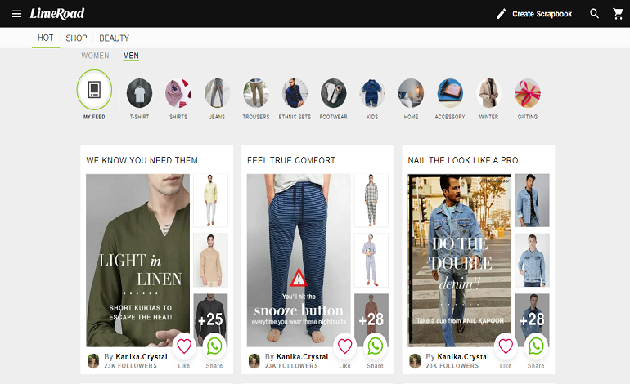The height and width of the screenshot is (384, 630).
Task: Select the WOMEN section link
Action: tap(95, 56)
